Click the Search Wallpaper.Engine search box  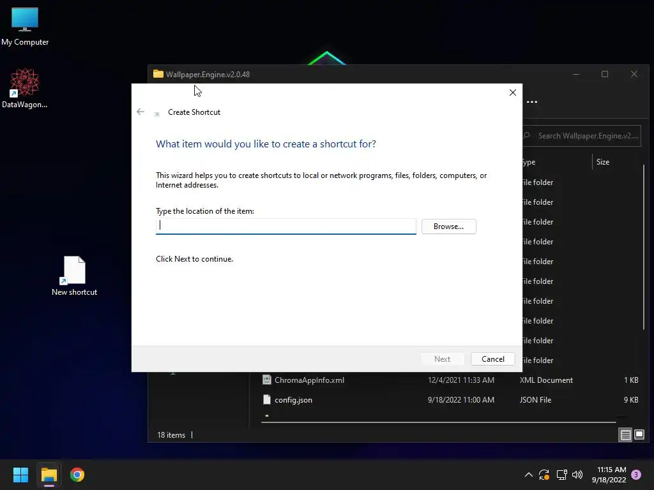[582, 136]
